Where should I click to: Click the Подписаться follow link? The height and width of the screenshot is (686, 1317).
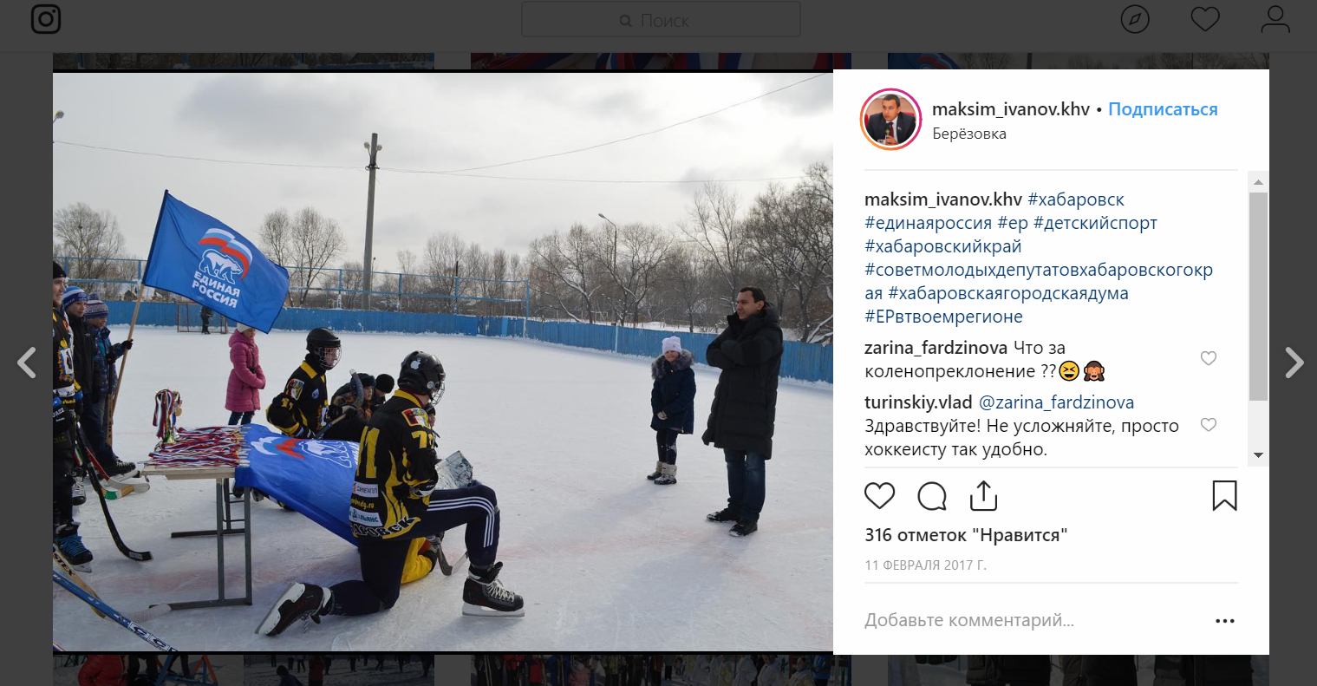1163,109
